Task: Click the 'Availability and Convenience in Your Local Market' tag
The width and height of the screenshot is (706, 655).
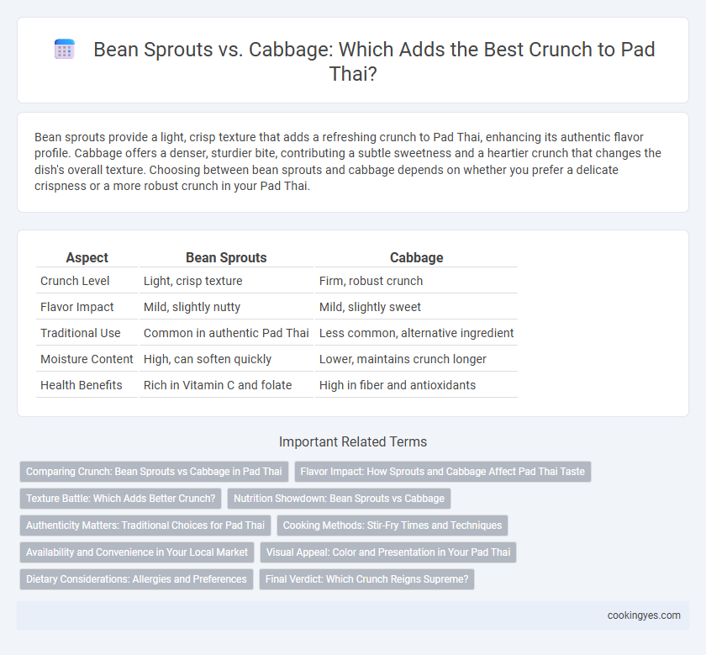Action: [137, 552]
